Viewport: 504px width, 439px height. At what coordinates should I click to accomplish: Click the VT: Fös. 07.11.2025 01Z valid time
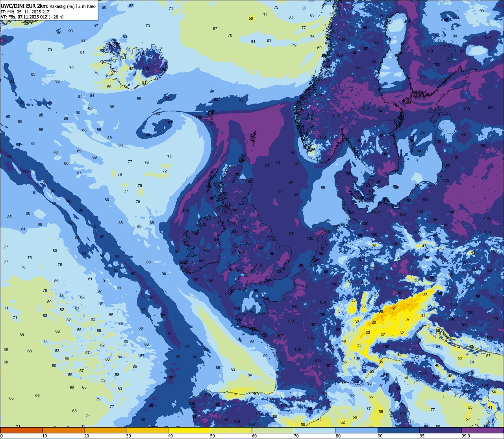pos(24,17)
